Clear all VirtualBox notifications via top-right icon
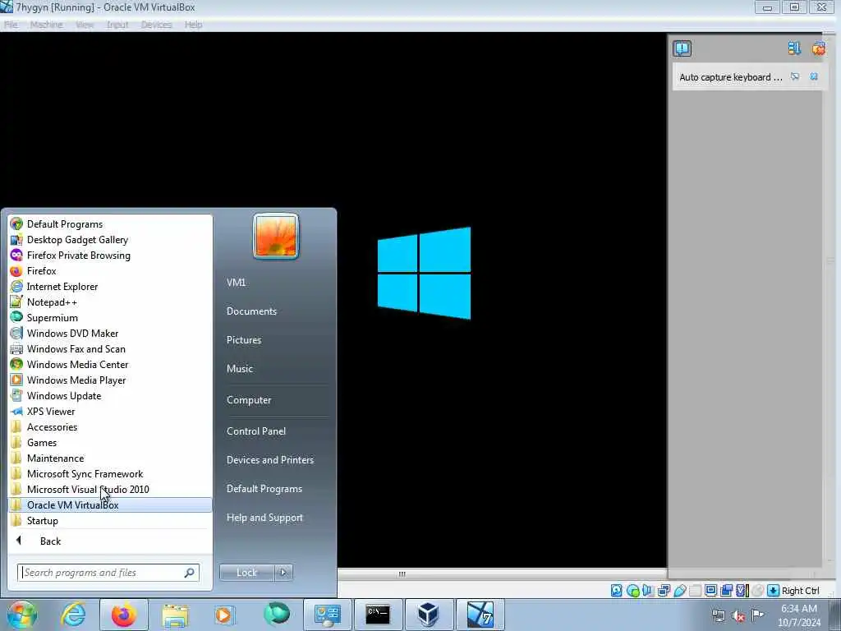 tap(819, 48)
